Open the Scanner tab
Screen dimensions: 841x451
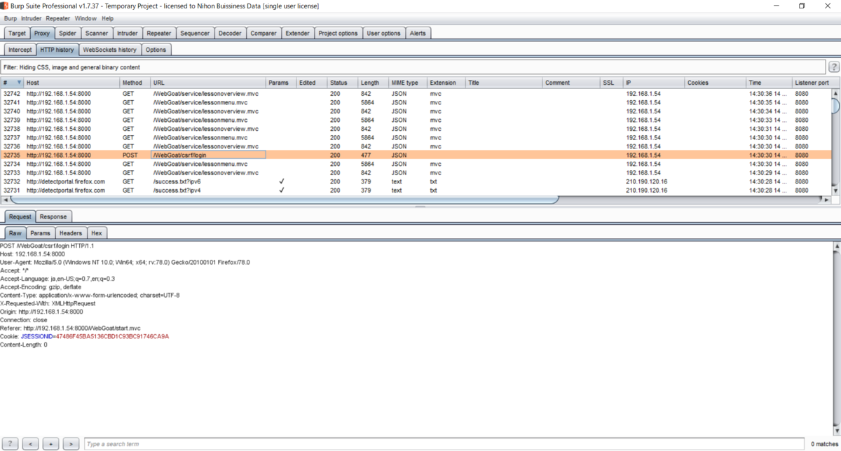click(97, 33)
